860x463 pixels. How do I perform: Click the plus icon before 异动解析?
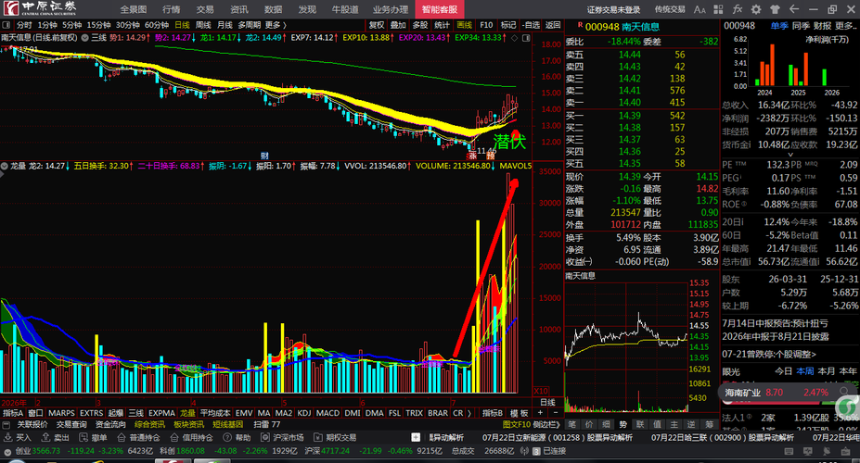click(x=416, y=437)
